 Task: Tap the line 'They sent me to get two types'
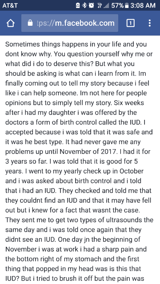pyautogui.click(x=79, y=220)
